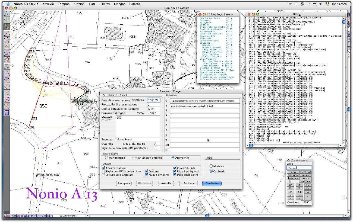This screenshot has width=353, height=222.
Task: Select the green quadrilateral PF tool
Action: coord(6,66)
